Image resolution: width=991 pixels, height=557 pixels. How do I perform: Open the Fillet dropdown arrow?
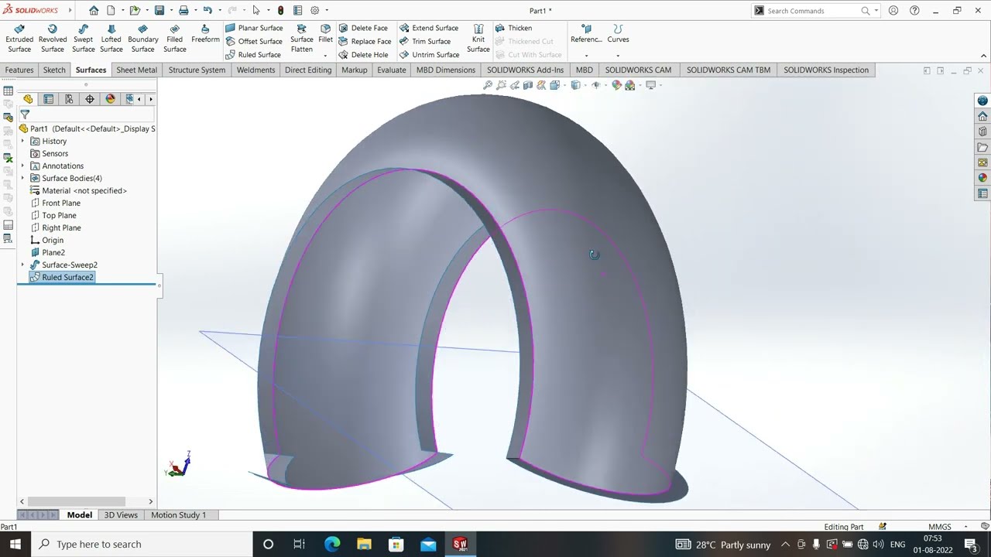coord(325,56)
